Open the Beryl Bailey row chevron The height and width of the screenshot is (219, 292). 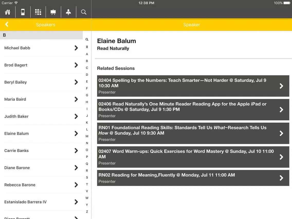76,82
